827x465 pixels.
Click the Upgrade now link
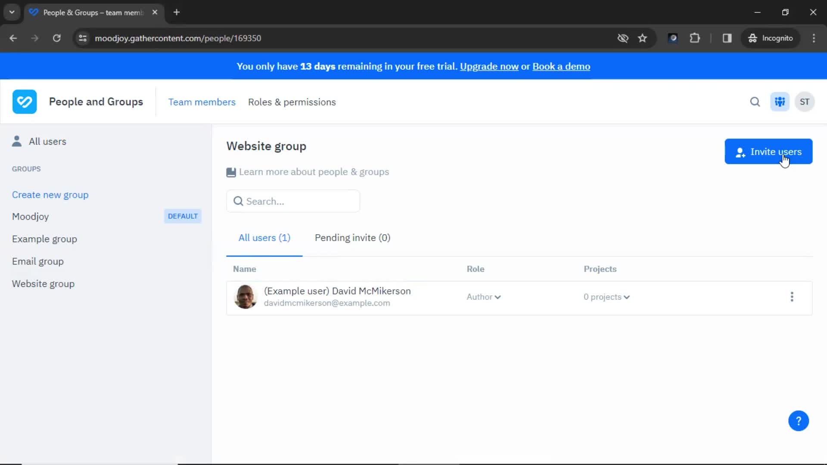click(x=488, y=66)
